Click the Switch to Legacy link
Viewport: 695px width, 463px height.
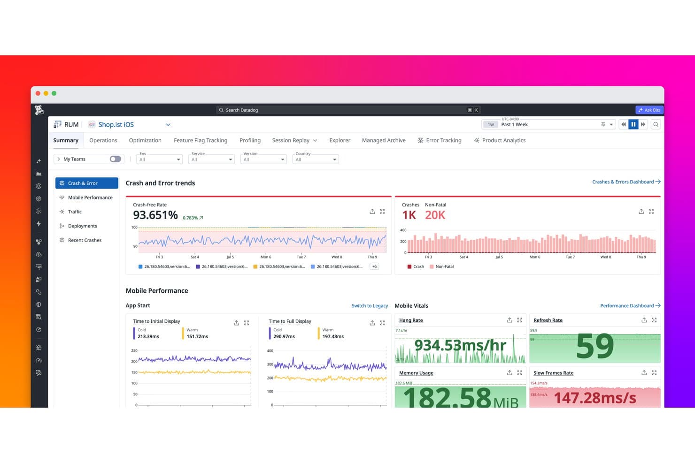tap(370, 306)
